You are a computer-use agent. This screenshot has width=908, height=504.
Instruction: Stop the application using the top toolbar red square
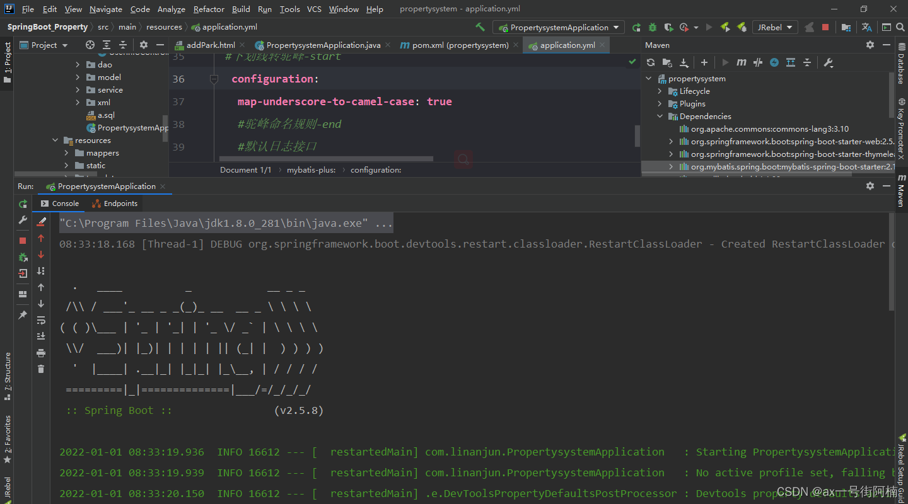click(x=825, y=27)
